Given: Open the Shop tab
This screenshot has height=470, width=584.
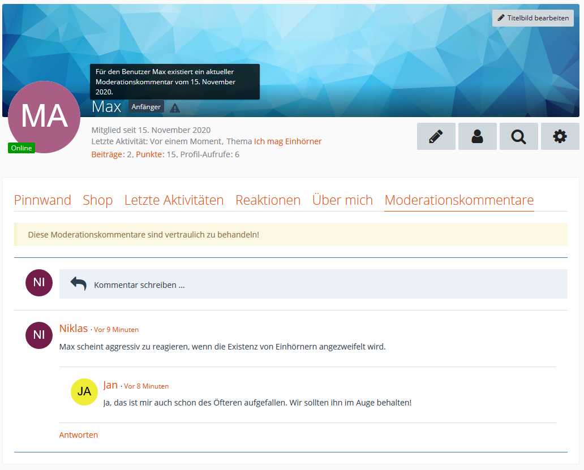Looking at the screenshot, I should 97,200.
